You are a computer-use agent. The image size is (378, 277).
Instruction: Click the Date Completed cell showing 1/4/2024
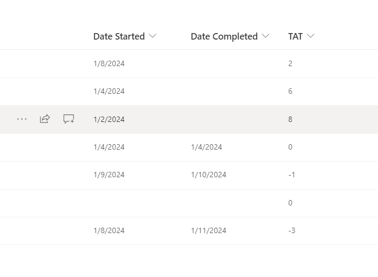point(206,147)
